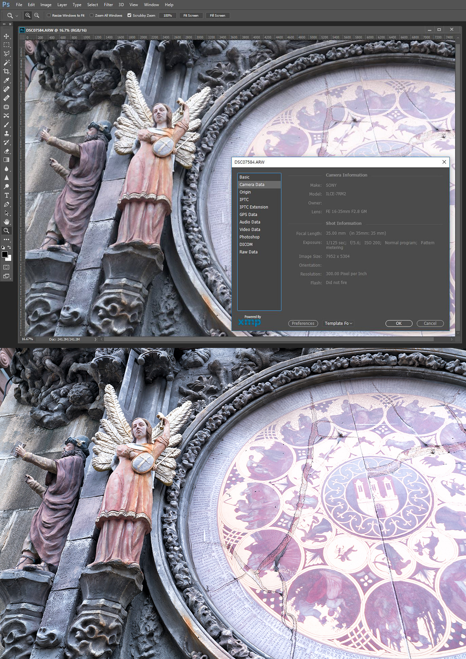
Task: Select the Move tool
Action: tap(6, 36)
